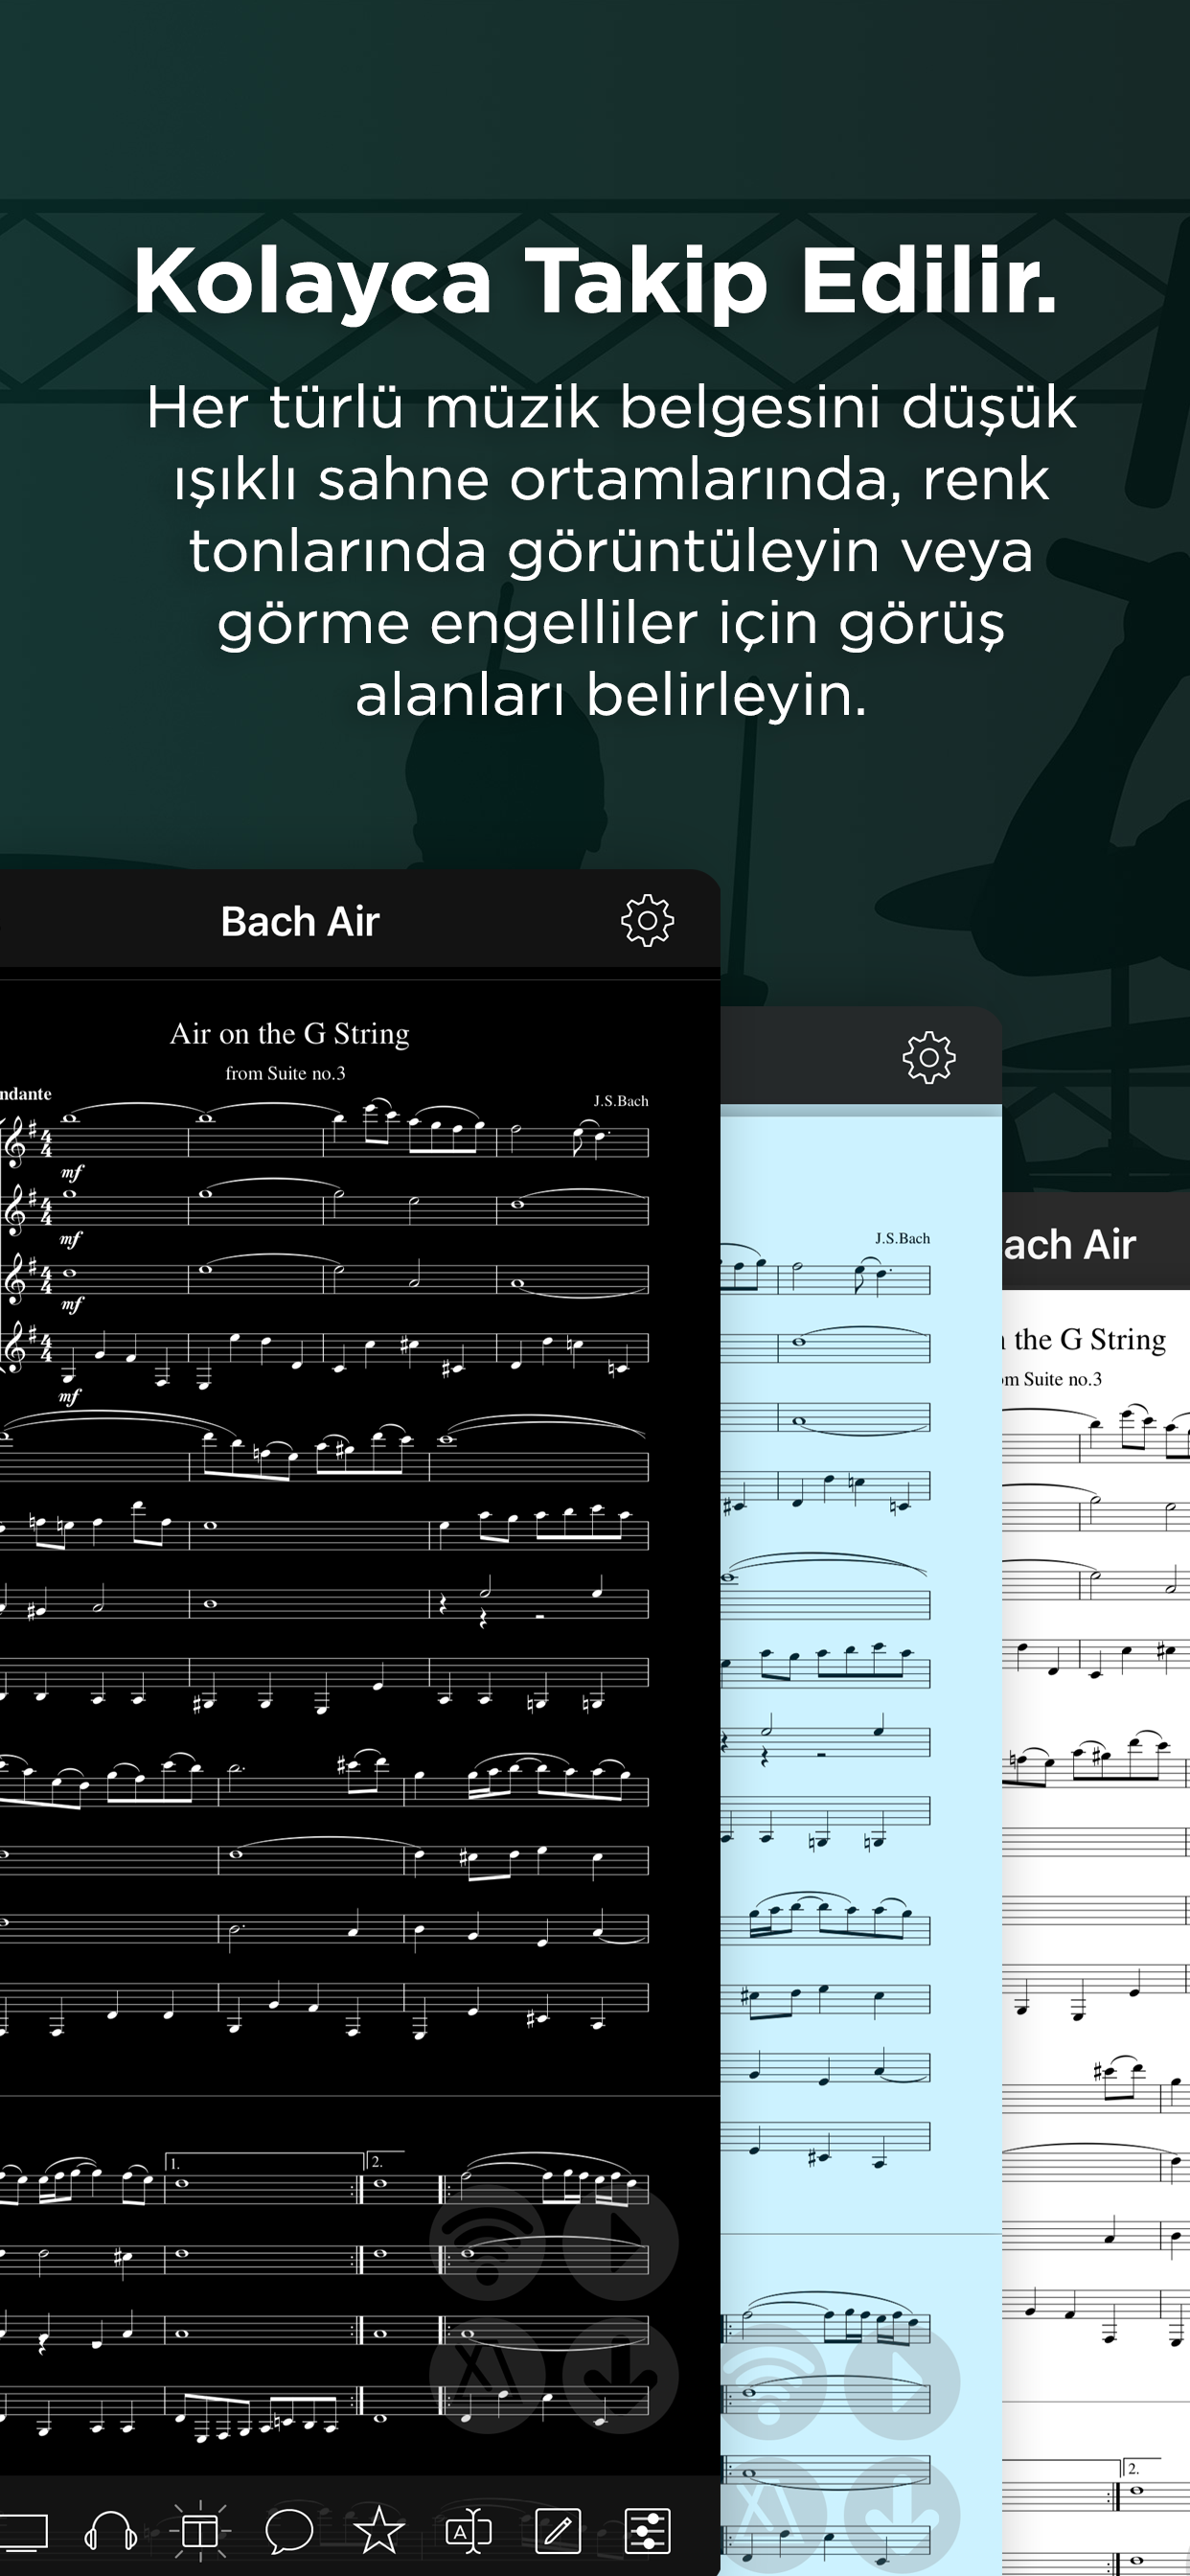Tap the "from Suite no.3" subtitle in the dark score
Screen dimensions: 1190x2576
click(x=285, y=1073)
